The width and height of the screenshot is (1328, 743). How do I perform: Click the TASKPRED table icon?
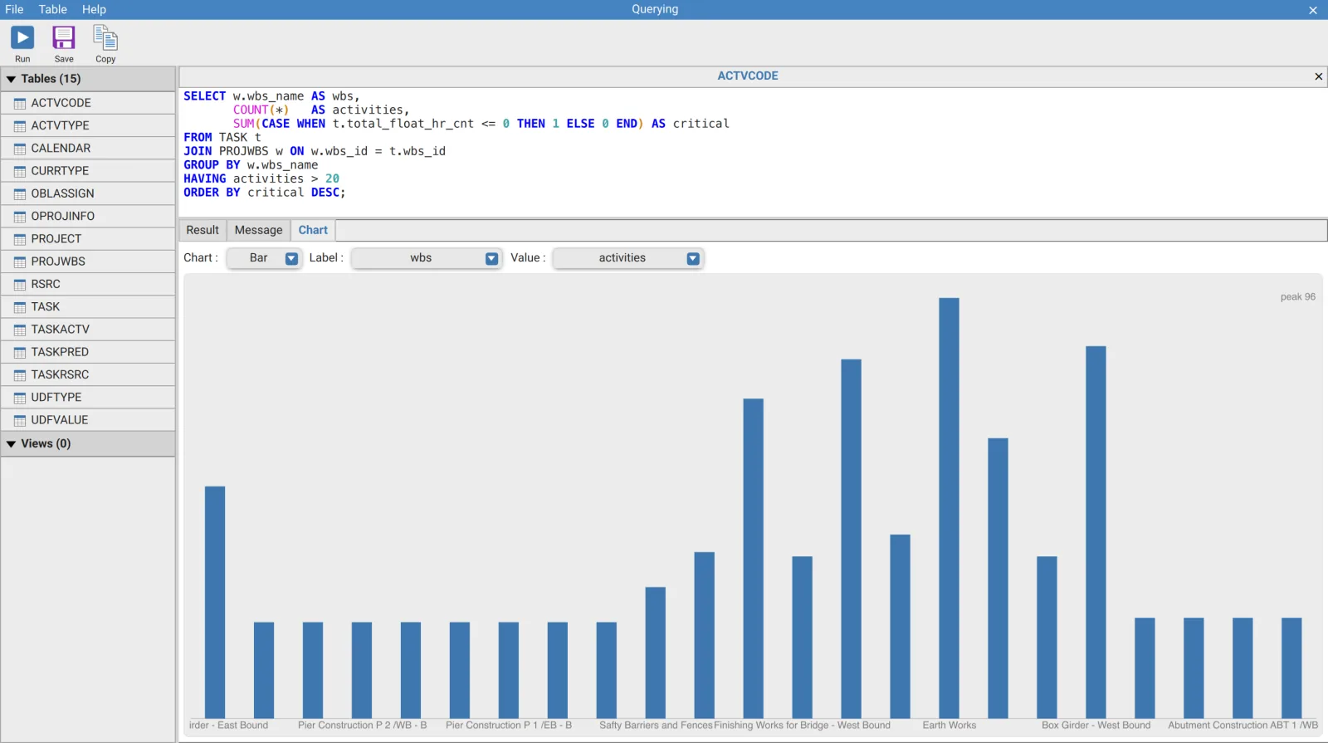click(x=20, y=353)
